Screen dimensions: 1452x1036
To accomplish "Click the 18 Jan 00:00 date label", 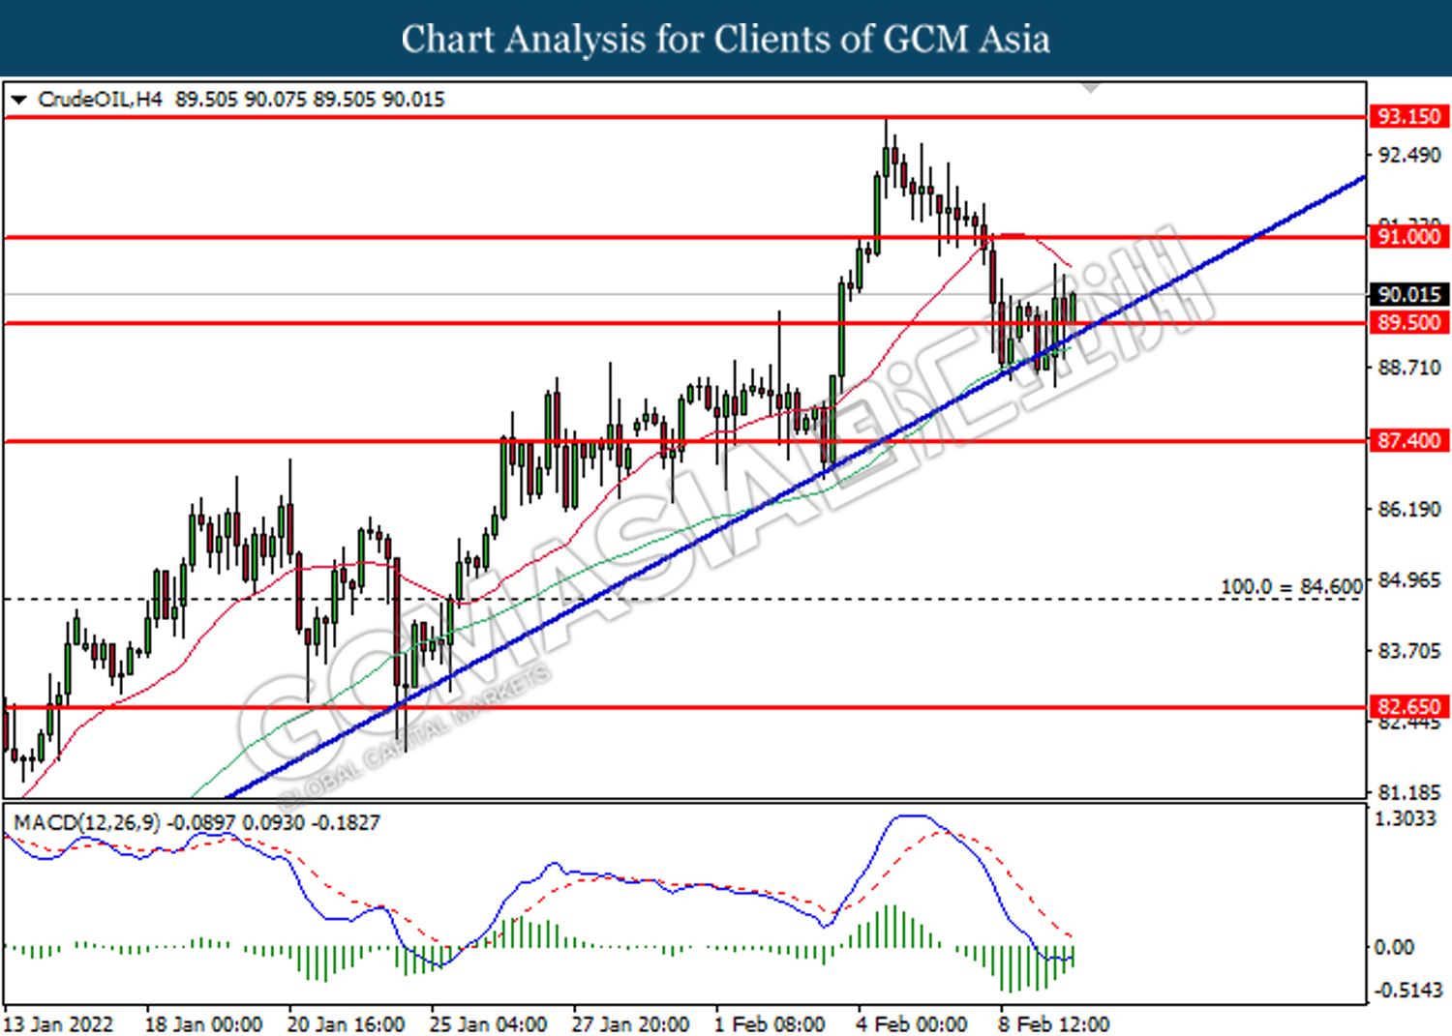I will (203, 1023).
